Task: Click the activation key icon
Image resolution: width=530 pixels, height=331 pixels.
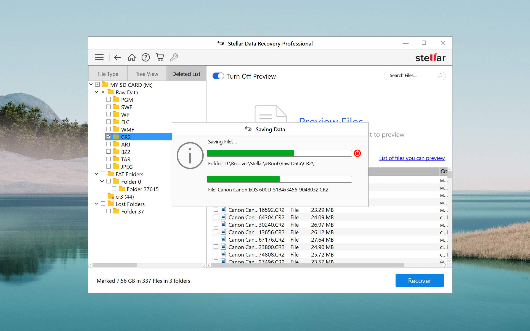Action: point(174,57)
